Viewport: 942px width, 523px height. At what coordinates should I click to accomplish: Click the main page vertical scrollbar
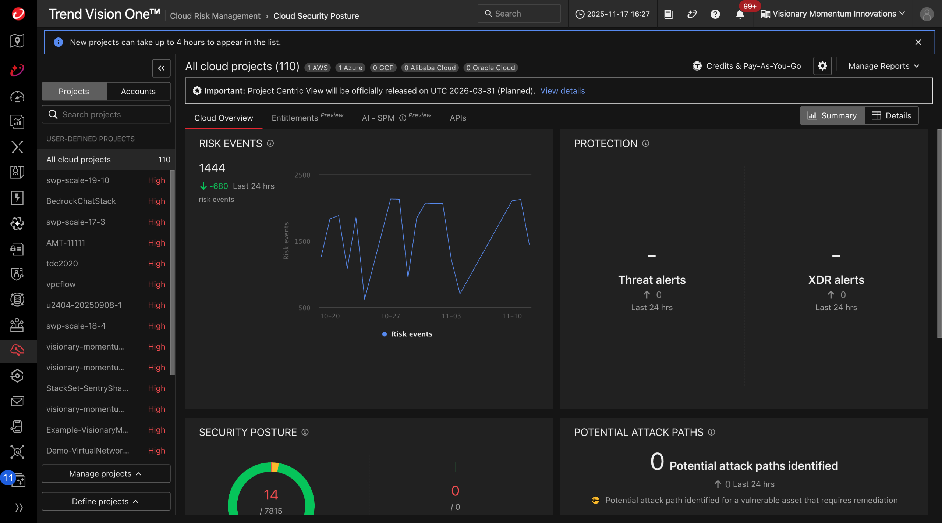pyautogui.click(x=939, y=234)
